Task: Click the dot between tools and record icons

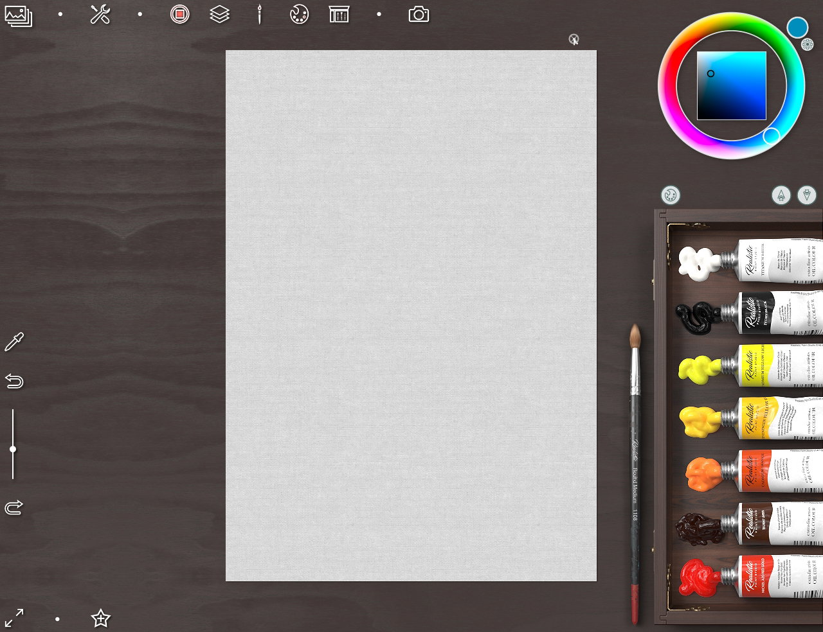Action: click(x=140, y=14)
